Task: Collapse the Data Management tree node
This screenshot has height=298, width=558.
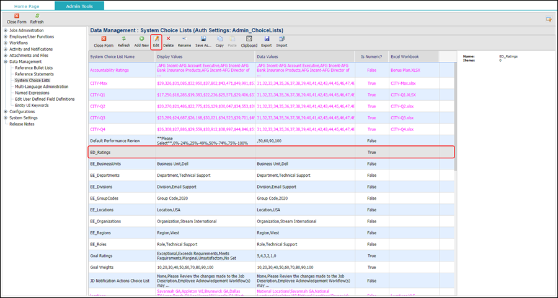Action: click(x=6, y=62)
